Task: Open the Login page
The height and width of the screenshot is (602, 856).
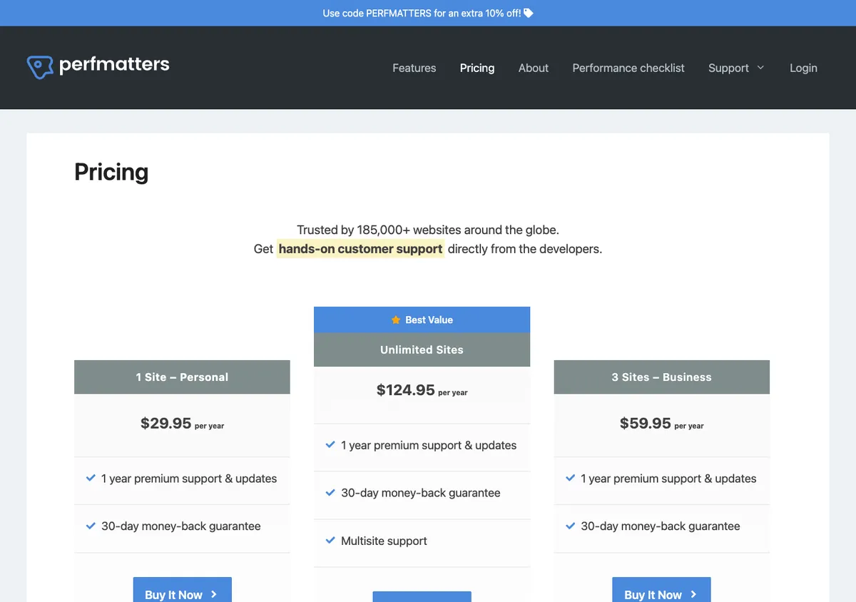Action: (x=803, y=68)
